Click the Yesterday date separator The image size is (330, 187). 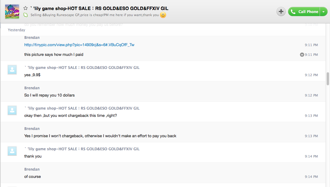click(16, 30)
